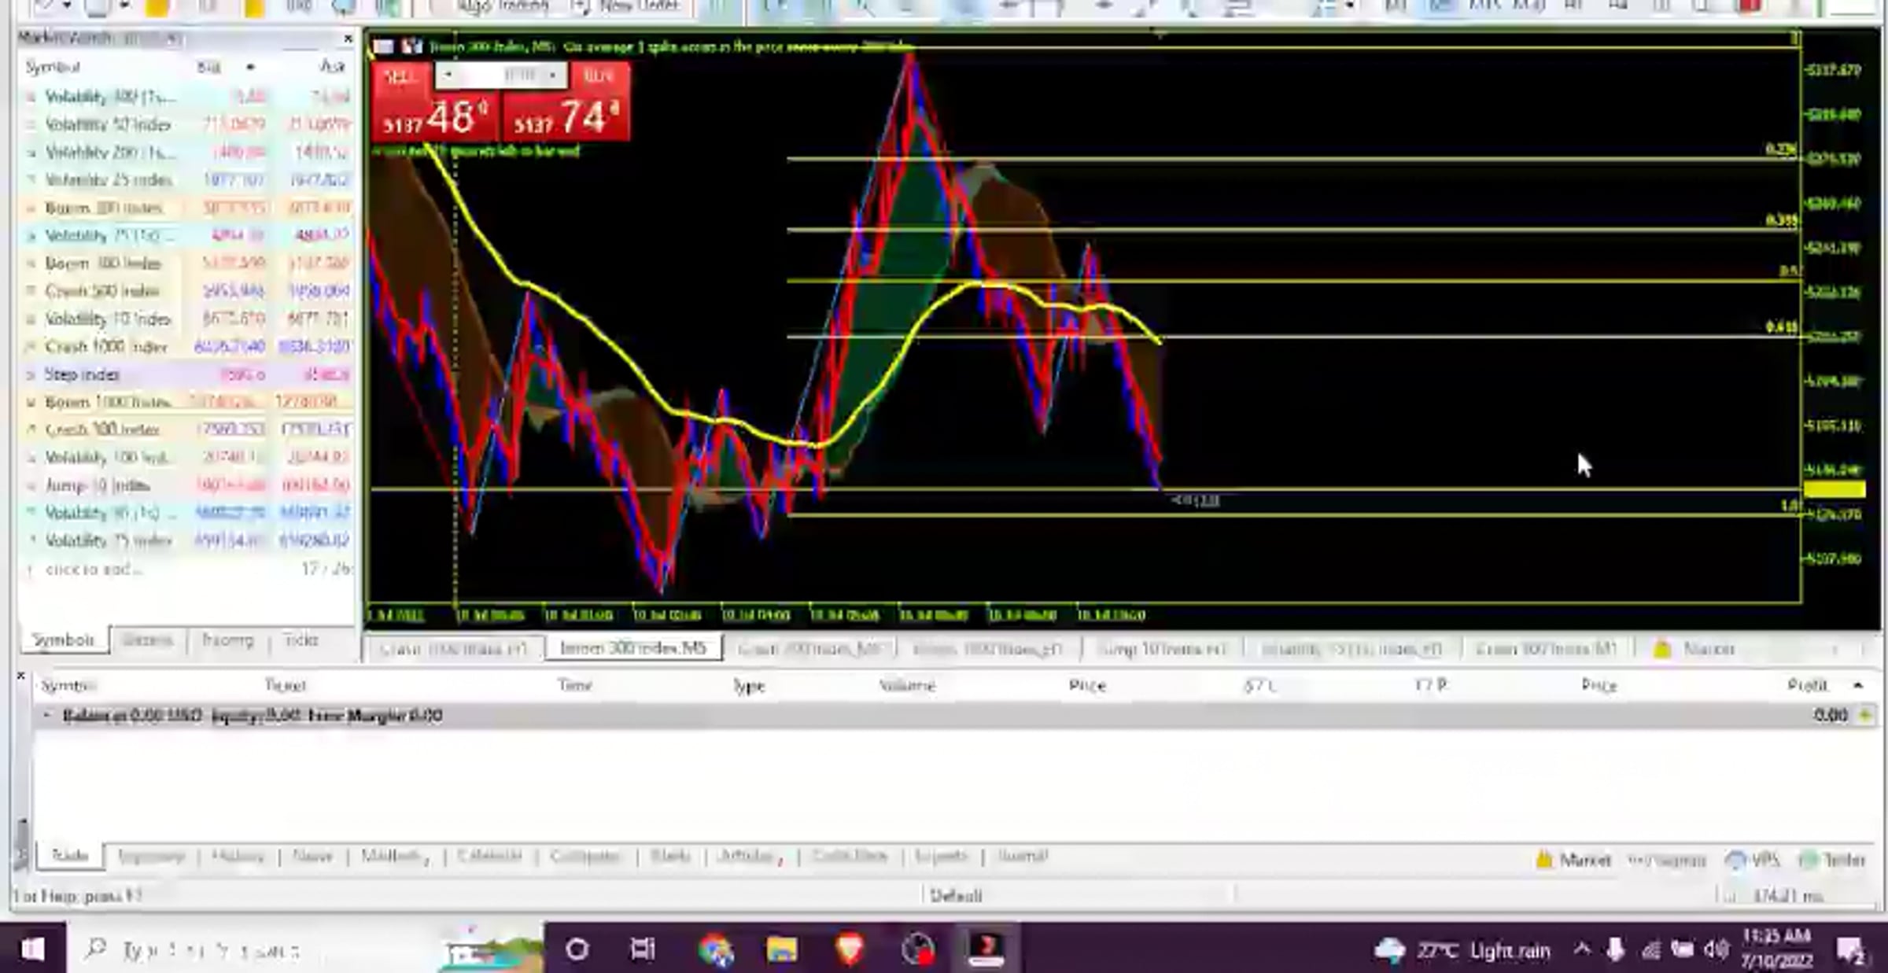The image size is (1888, 973).
Task: Decrease trade volume with the left arrow
Action: coord(448,76)
